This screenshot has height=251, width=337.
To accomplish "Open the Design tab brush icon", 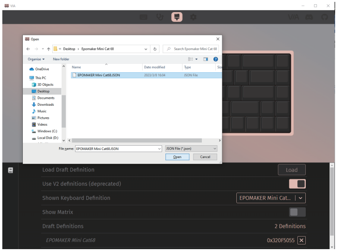I will tap(177, 17).
